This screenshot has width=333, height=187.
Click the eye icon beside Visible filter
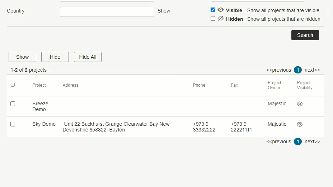(x=221, y=10)
